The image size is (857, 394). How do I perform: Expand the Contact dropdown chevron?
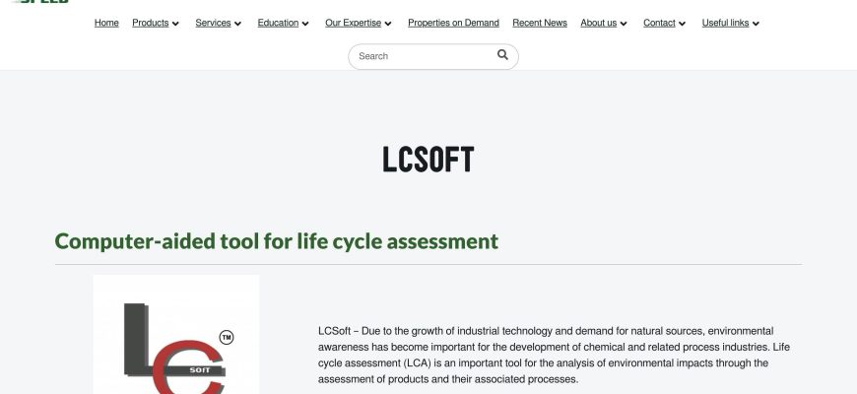pos(683,24)
